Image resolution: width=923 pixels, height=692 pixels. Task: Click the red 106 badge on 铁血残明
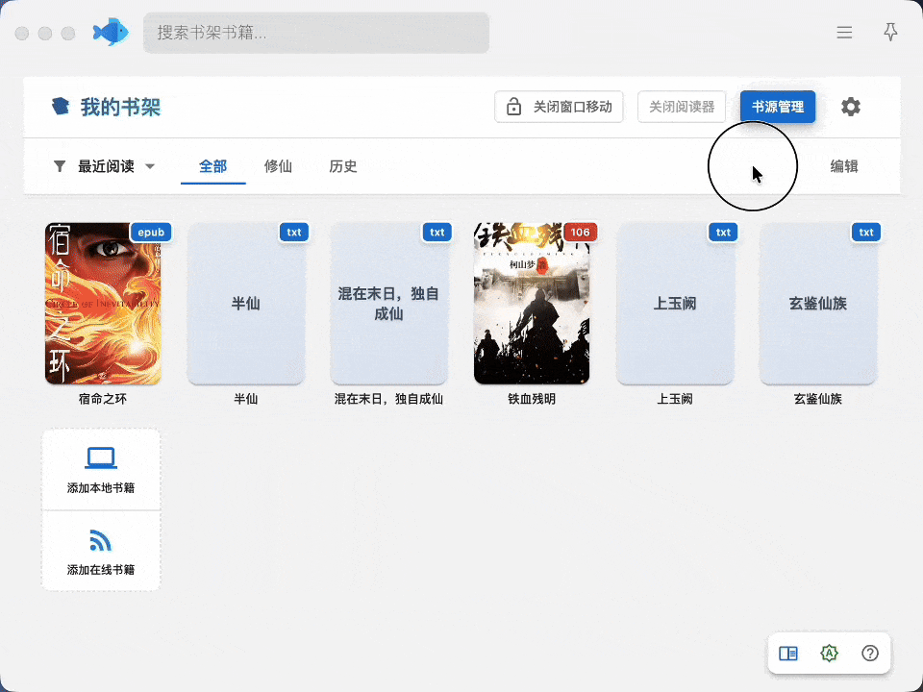(x=580, y=232)
